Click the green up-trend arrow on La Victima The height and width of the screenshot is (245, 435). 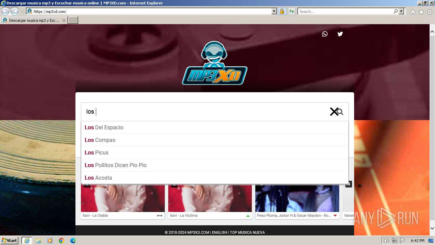pos(248,216)
